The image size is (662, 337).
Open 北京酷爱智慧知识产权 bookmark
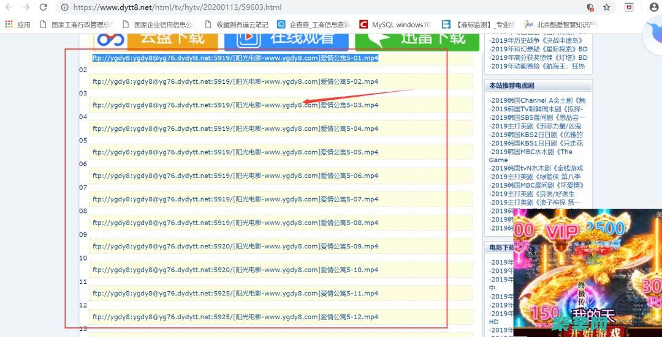click(x=561, y=24)
